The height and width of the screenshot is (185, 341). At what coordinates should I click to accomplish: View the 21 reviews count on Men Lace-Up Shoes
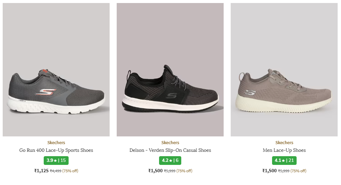click(291, 161)
